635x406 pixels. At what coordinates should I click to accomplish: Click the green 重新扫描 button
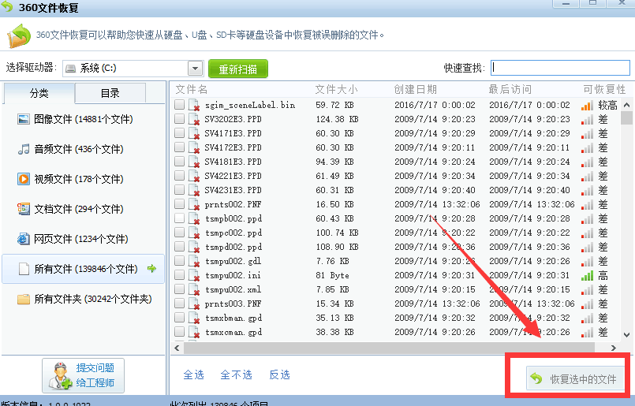238,69
